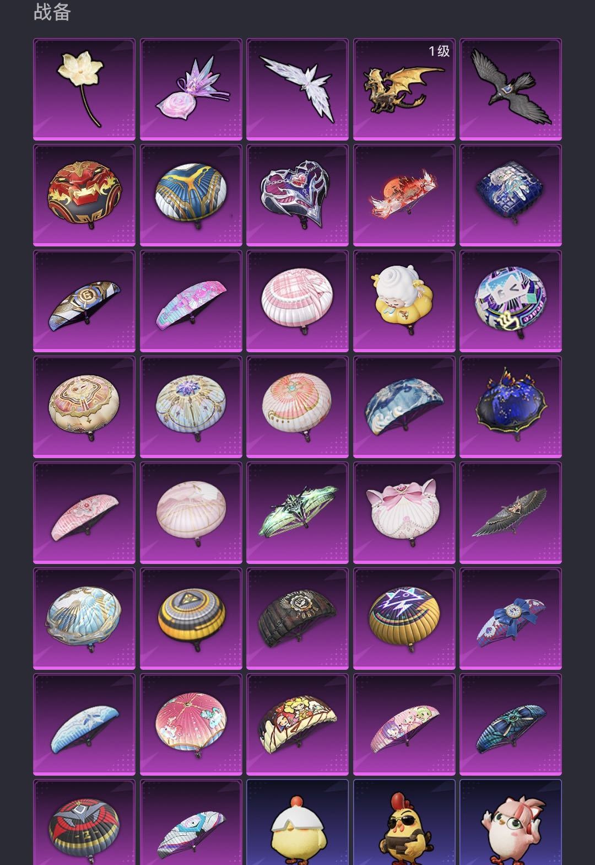
Task: Choose the pink bird character
Action: coord(511,823)
